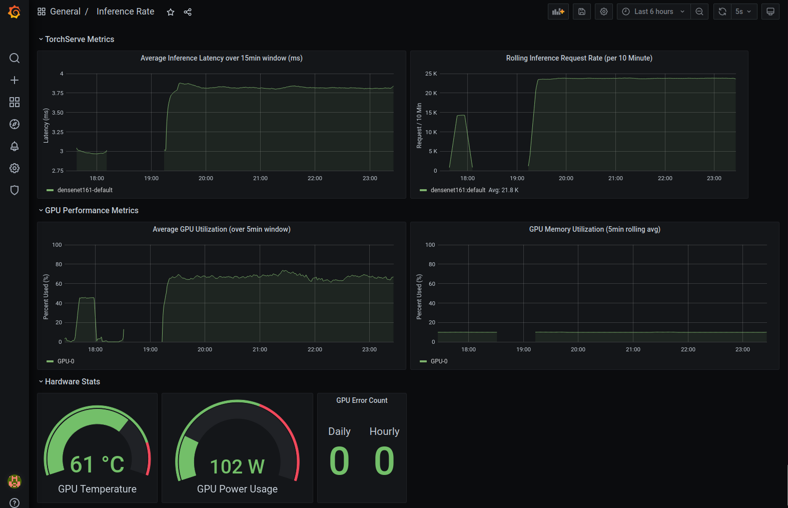The image size is (788, 508).
Task: Open the search dashboards magnifier icon
Action: 15,58
